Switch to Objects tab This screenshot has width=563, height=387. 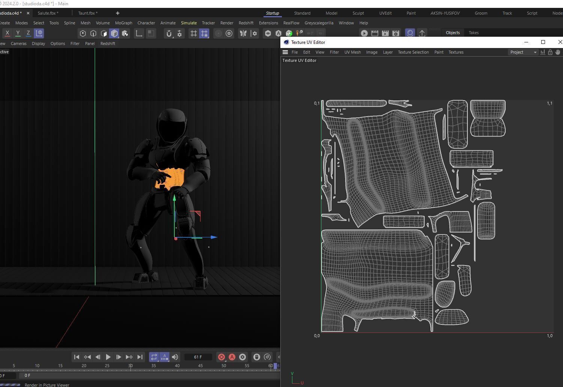point(453,33)
